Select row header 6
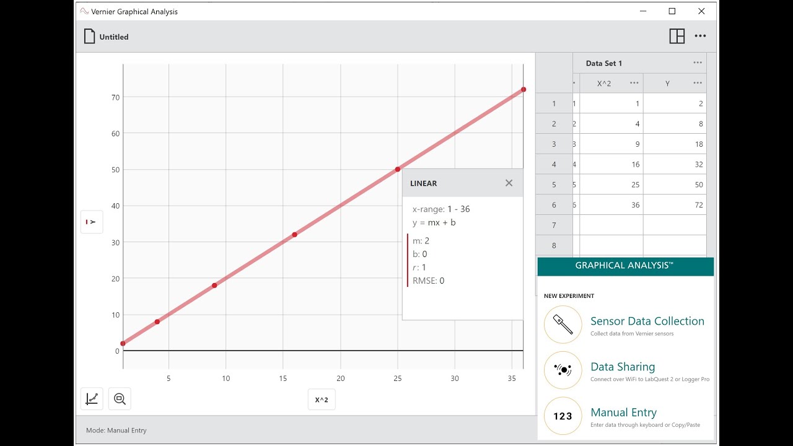The width and height of the screenshot is (793, 446). pos(554,204)
